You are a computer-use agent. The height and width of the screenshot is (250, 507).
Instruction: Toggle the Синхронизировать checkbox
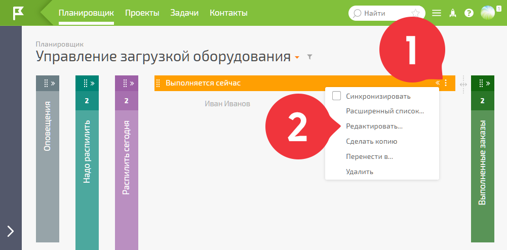point(337,96)
